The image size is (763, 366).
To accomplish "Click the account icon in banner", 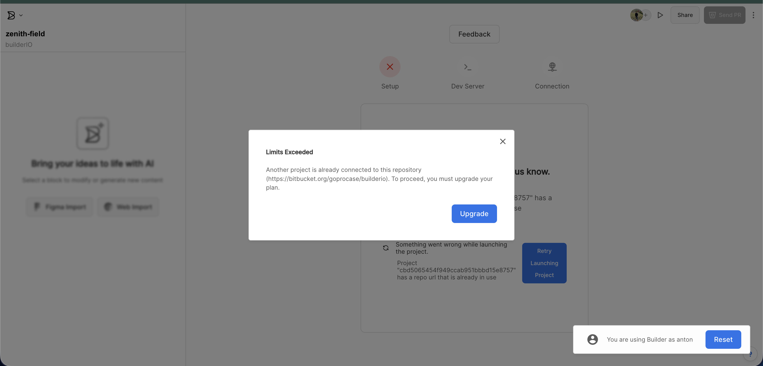I will point(592,339).
